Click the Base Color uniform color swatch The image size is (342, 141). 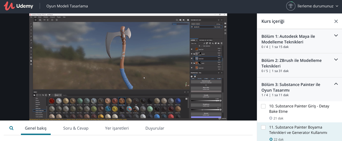[x=206, y=91]
